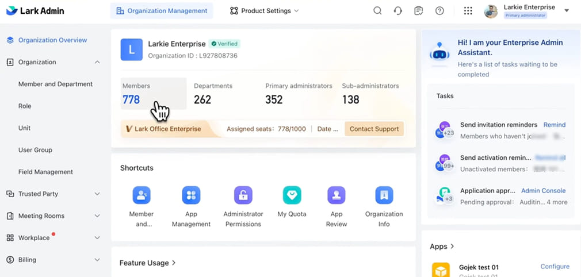Open the headset customer support icon
The image size is (581, 277).
398,11
